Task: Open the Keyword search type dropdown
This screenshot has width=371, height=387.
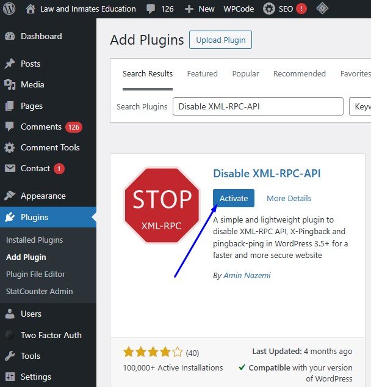Action: [360, 106]
